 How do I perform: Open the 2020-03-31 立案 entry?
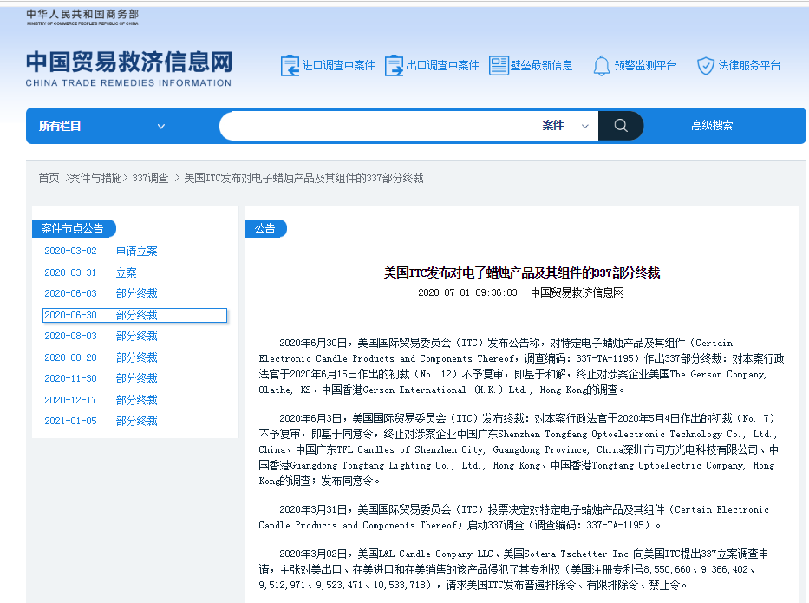pyautogui.click(x=91, y=272)
